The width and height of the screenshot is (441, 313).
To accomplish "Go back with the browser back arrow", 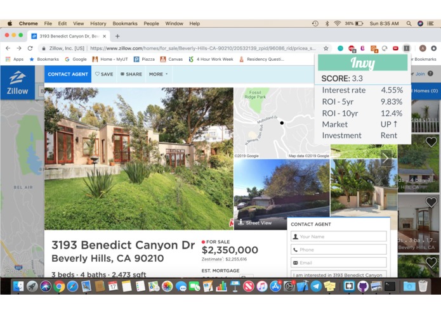I will 8,48.
